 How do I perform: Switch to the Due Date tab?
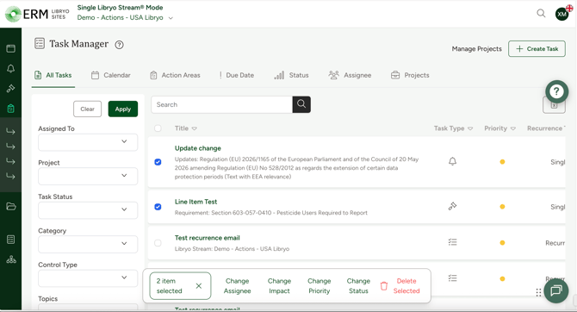click(236, 75)
